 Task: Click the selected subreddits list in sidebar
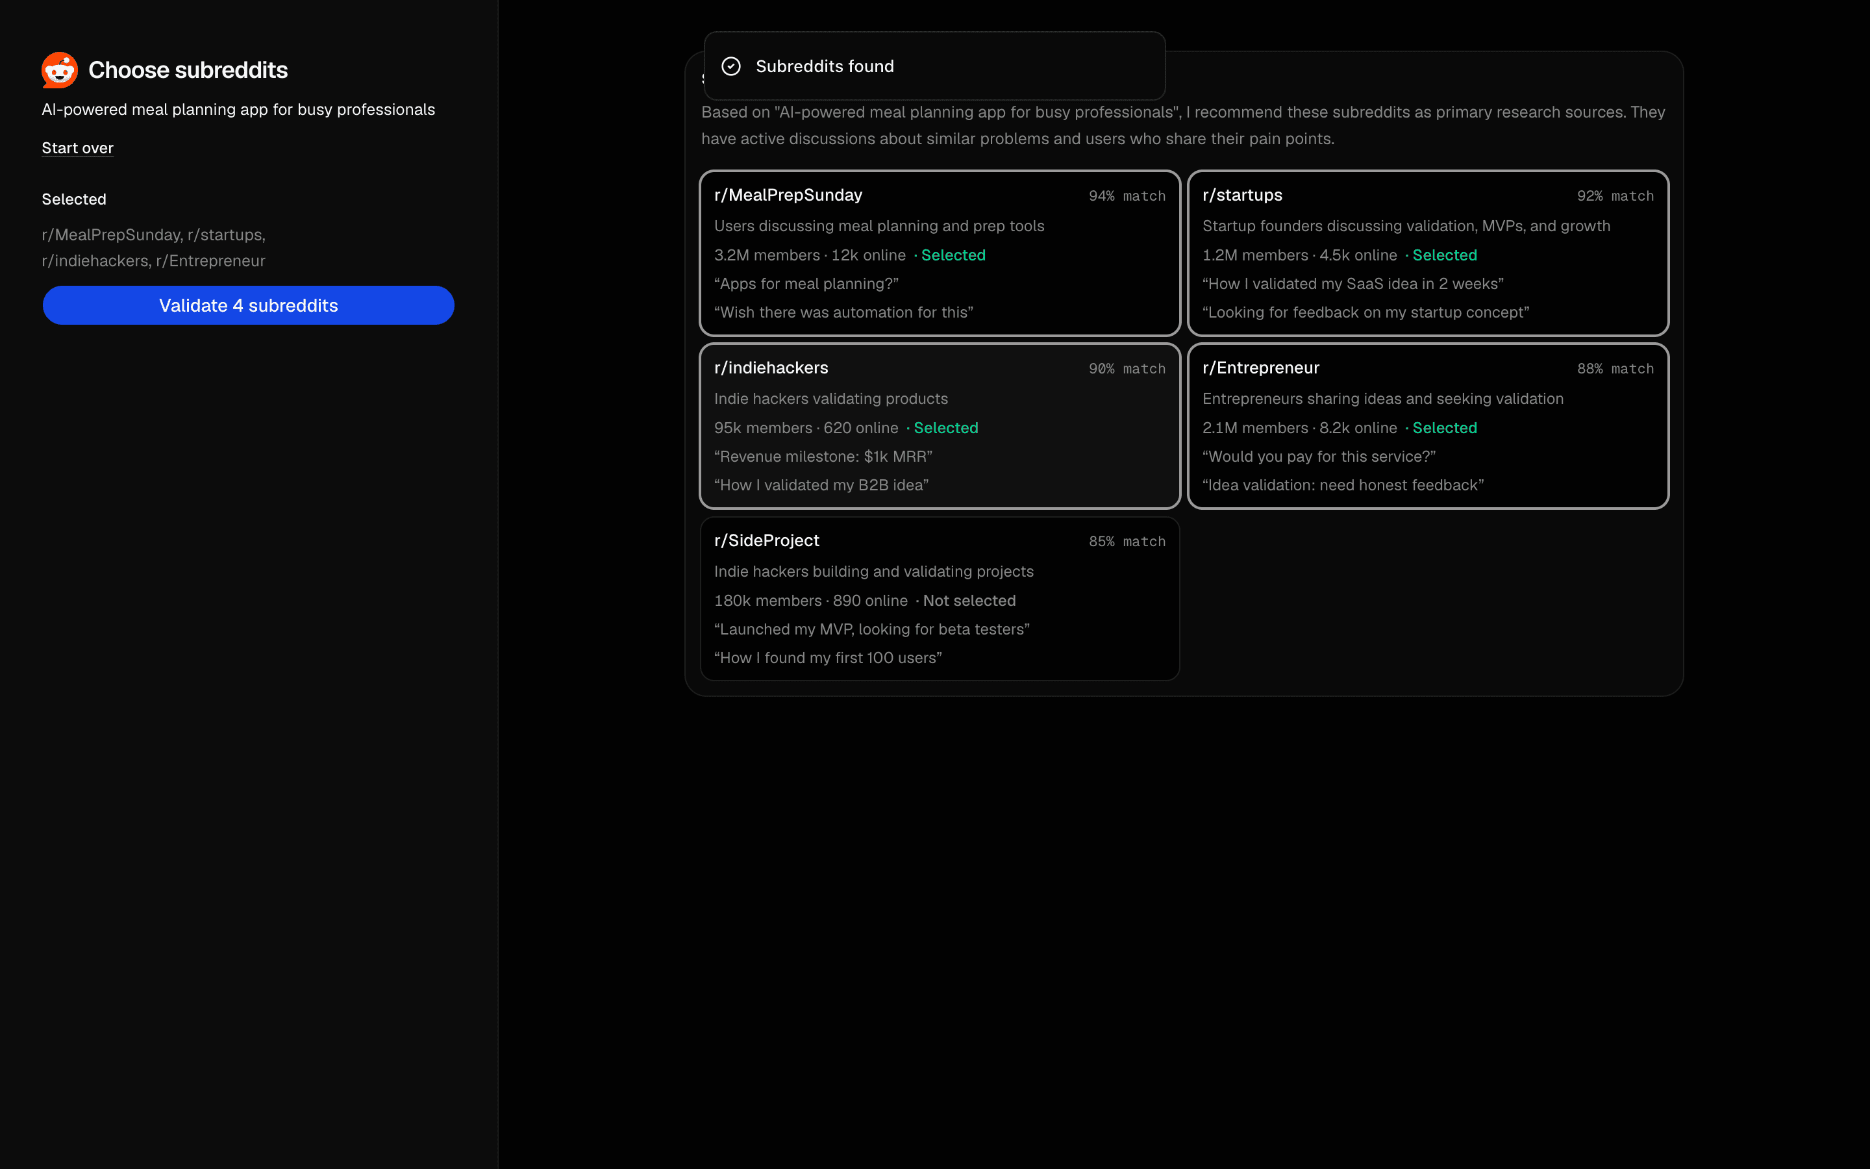(x=154, y=247)
